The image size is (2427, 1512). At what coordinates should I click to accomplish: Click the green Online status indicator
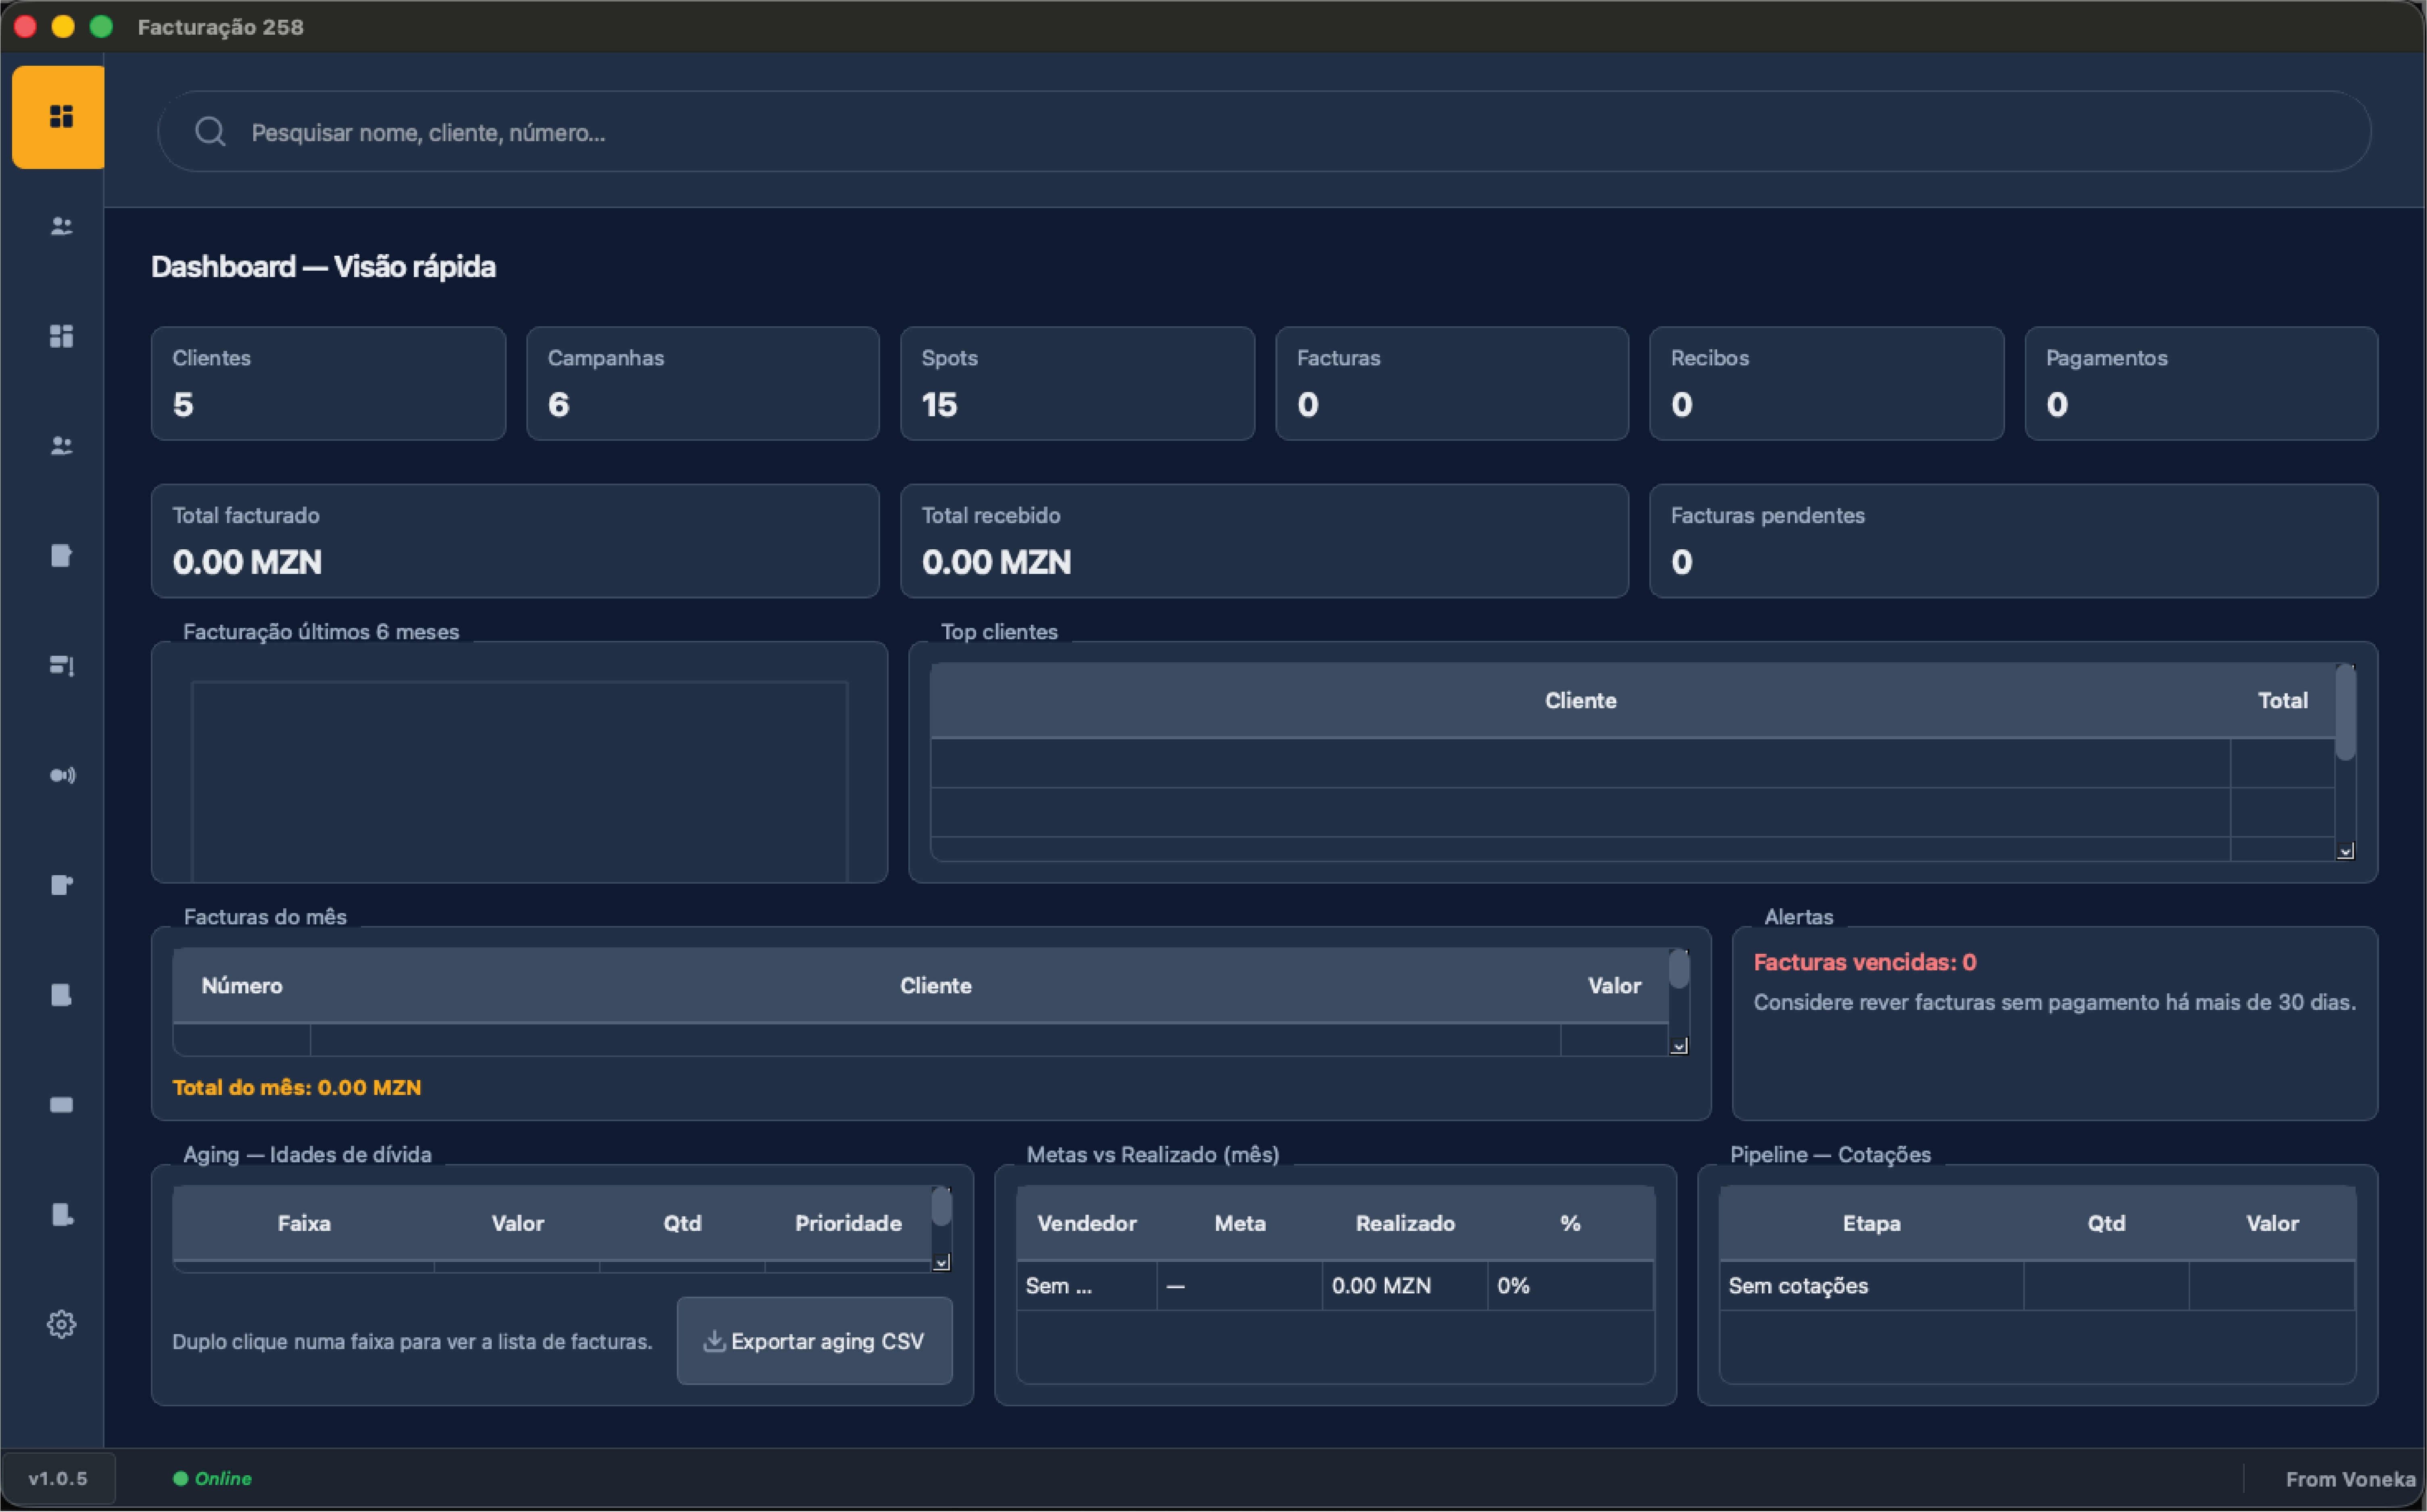coord(181,1478)
